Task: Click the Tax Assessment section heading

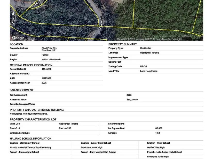Action: point(21,90)
